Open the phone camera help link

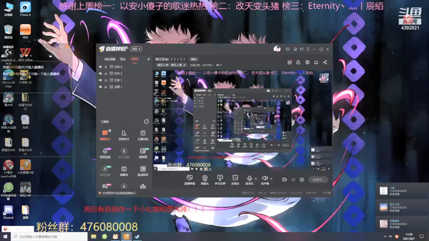(117, 193)
